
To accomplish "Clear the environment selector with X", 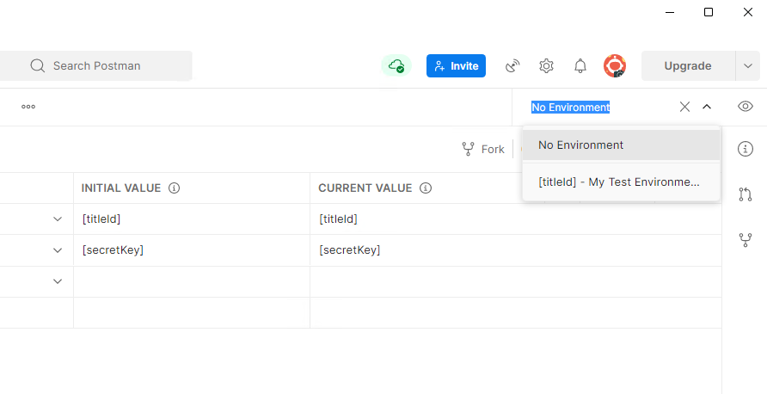I will click(x=684, y=107).
